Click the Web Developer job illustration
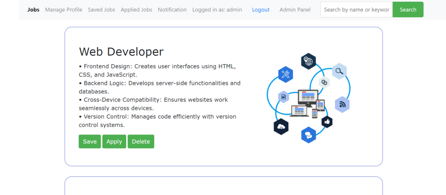The image size is (446, 195). tap(309, 98)
